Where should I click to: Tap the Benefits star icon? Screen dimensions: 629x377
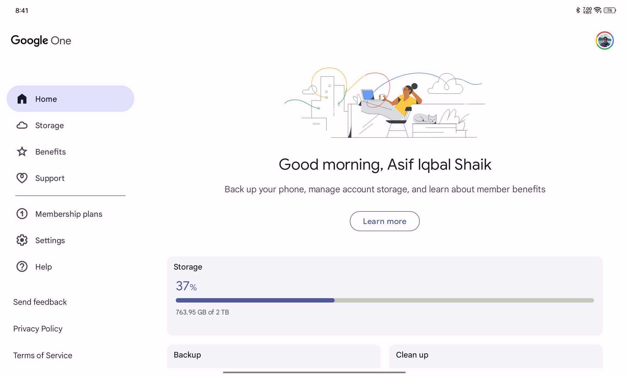(22, 152)
